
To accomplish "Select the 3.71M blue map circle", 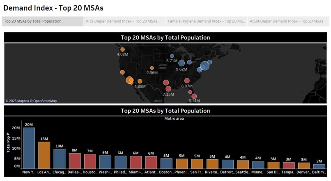I will 172,56.
